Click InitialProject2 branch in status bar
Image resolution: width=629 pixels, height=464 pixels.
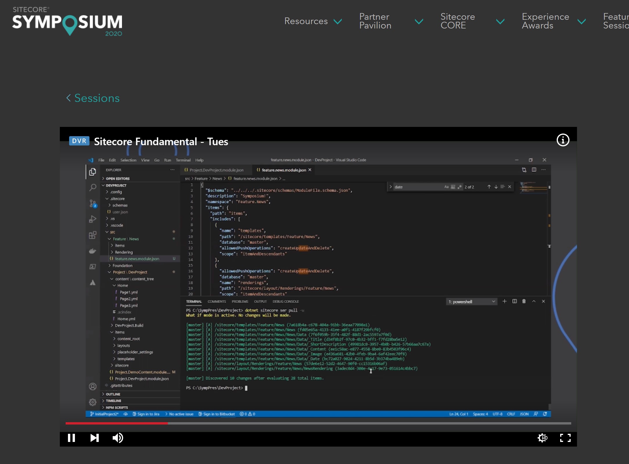(104, 414)
